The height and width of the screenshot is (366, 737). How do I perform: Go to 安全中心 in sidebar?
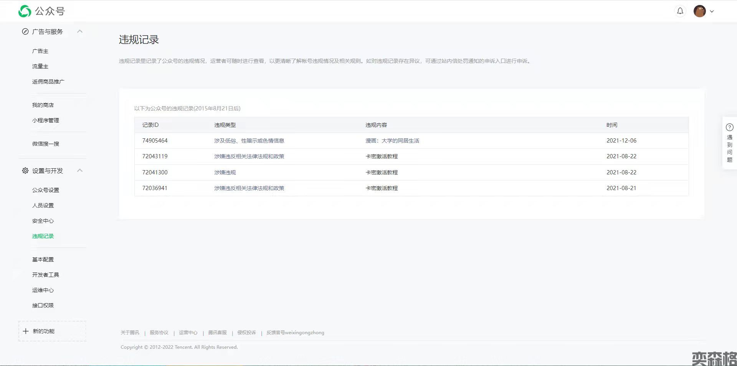click(43, 221)
